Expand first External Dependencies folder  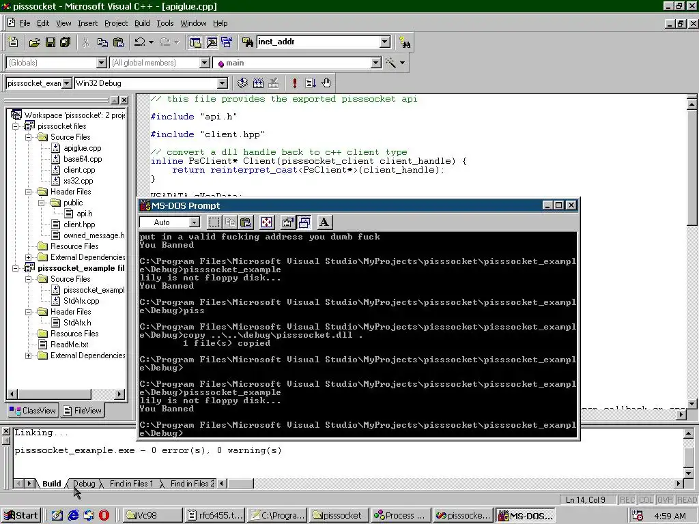(29, 257)
